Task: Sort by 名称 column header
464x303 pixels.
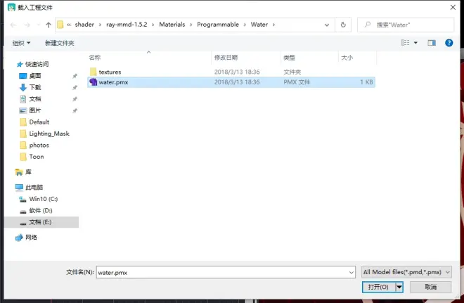Action: coord(95,58)
